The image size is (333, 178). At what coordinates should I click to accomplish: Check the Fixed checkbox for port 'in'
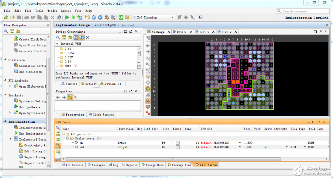(178, 143)
